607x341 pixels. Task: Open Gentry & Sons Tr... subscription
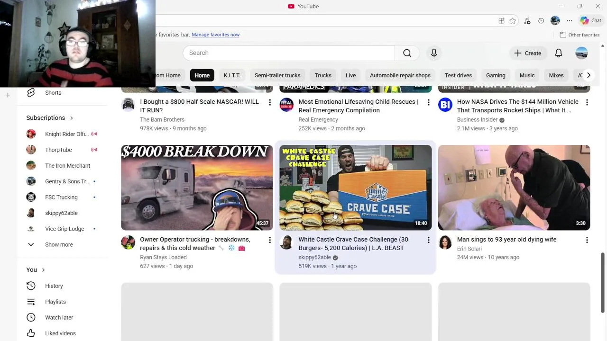(63, 181)
